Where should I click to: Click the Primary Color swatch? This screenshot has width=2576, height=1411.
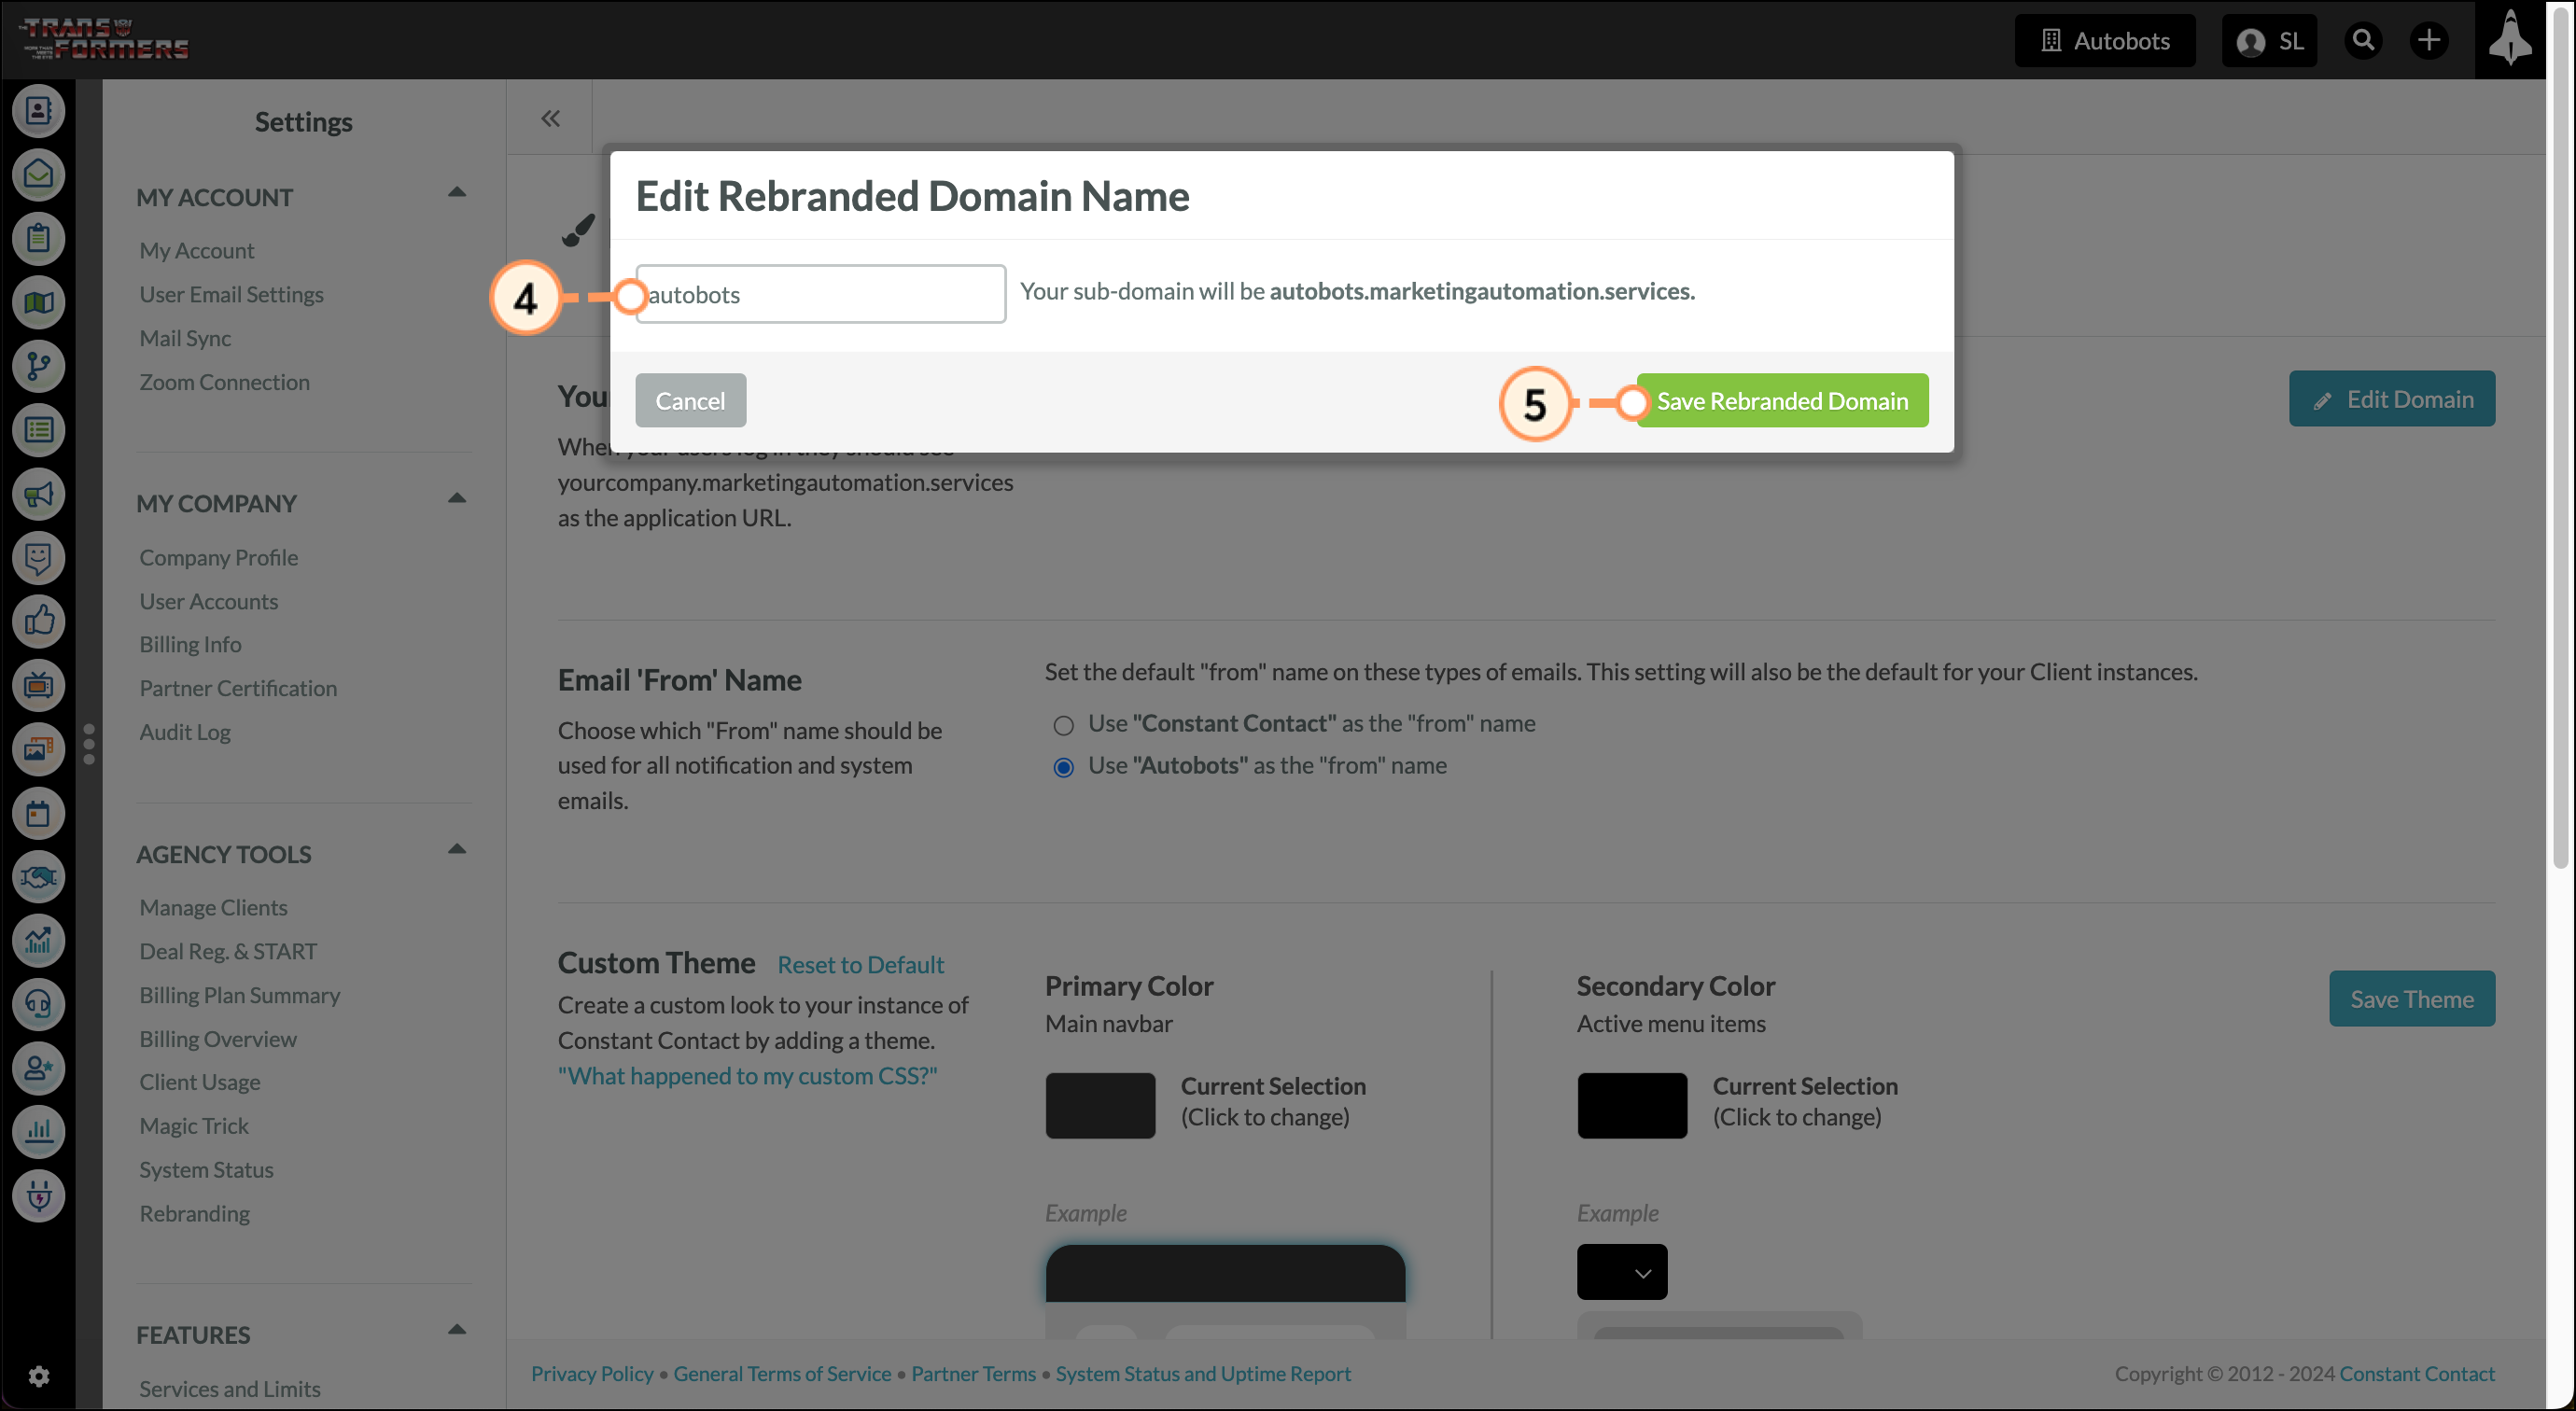(x=1100, y=1105)
